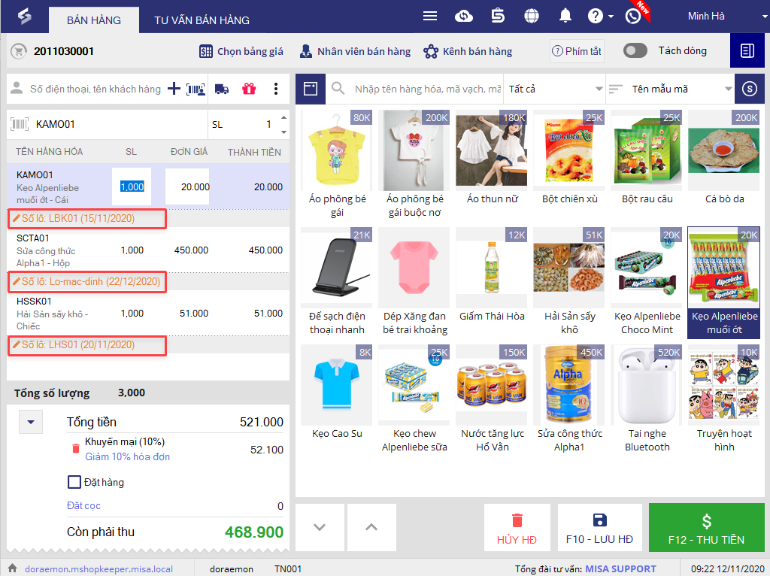Open doraemon.mshopkeeper.misa.local link
Image resolution: width=770 pixels, height=576 pixels.
coord(99,569)
